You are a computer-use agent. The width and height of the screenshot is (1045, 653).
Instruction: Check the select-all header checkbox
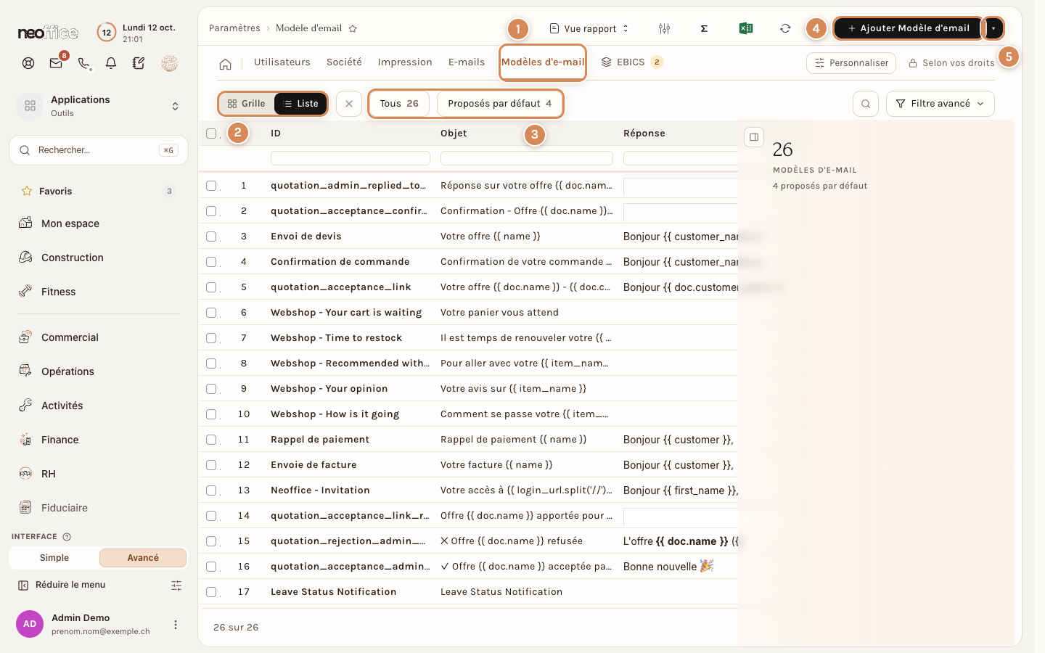click(211, 134)
